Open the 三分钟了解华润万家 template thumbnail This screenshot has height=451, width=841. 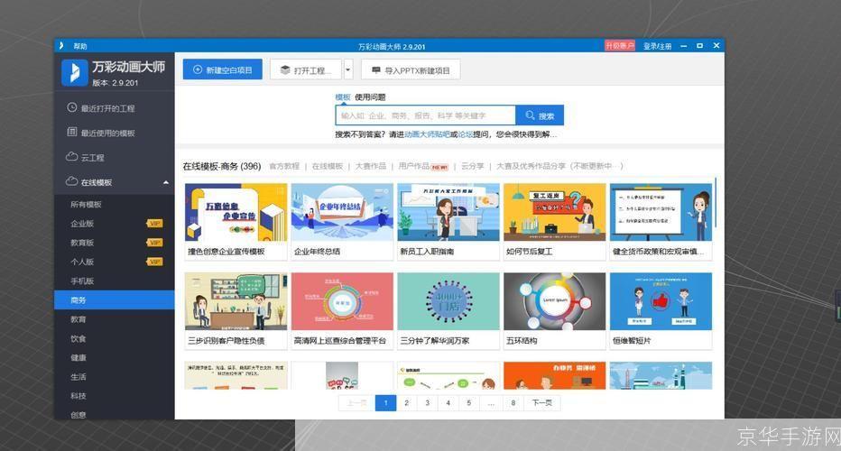click(448, 301)
